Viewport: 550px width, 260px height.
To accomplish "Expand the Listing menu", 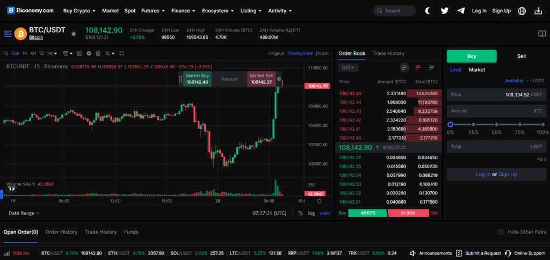I will 251,11.
